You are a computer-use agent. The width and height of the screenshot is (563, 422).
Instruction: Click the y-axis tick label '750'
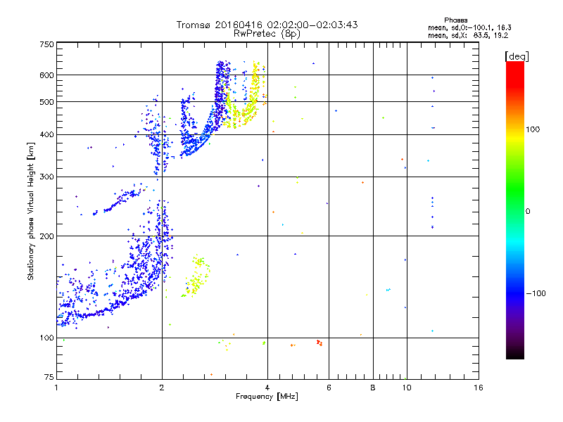pos(46,44)
